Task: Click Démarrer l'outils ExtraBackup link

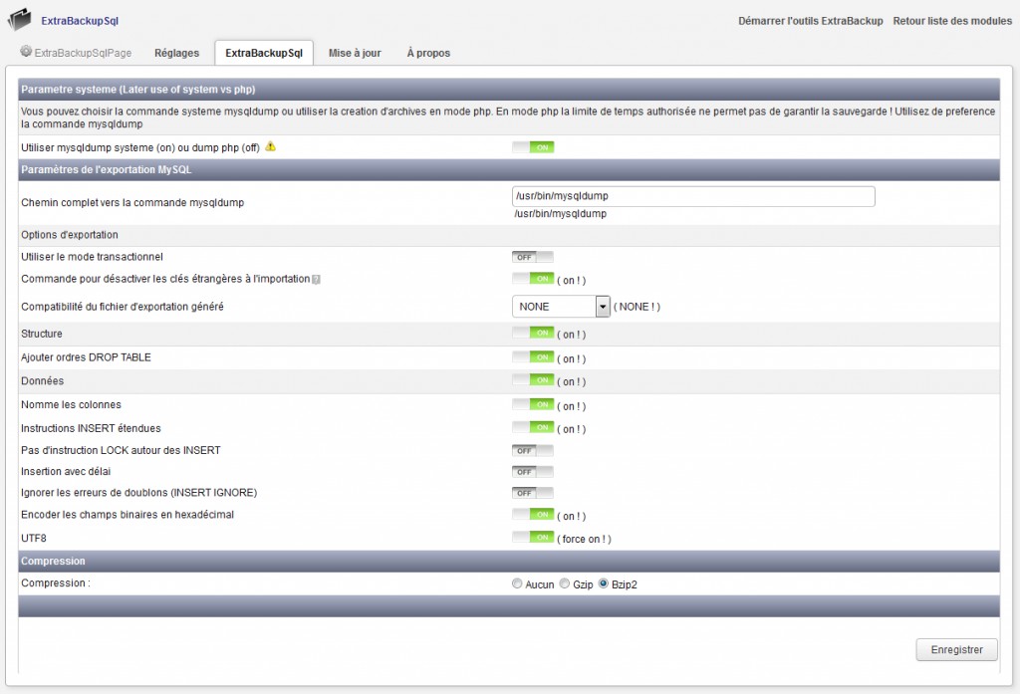Action: click(x=810, y=21)
